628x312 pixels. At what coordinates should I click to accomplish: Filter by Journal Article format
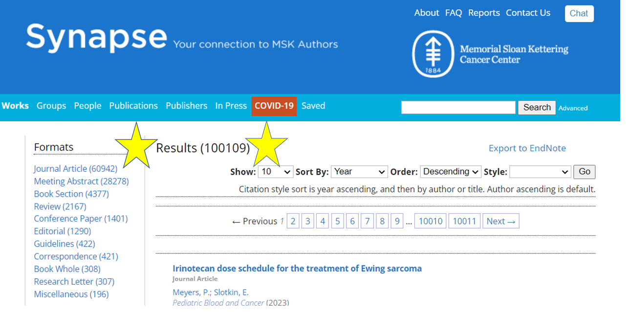coord(76,169)
